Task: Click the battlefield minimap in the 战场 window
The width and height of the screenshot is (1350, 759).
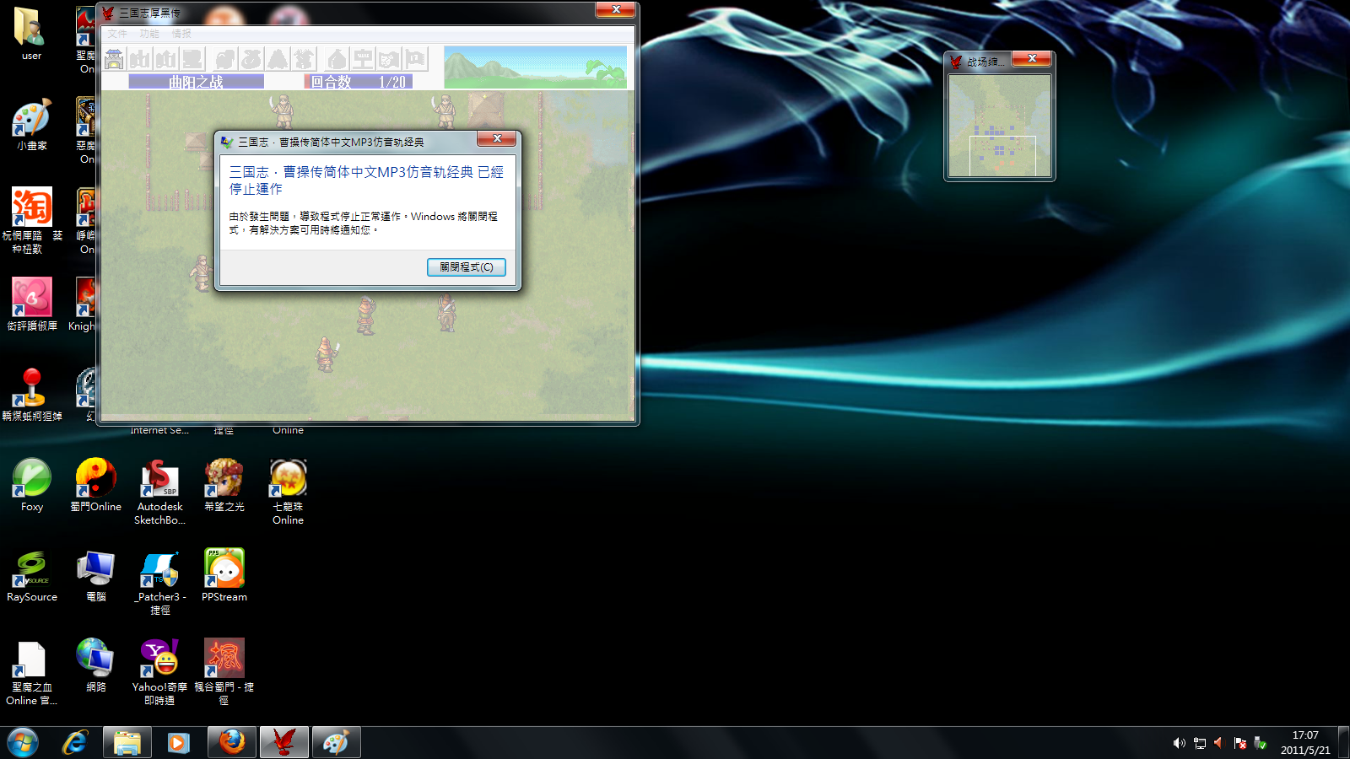Action: coord(1000,126)
